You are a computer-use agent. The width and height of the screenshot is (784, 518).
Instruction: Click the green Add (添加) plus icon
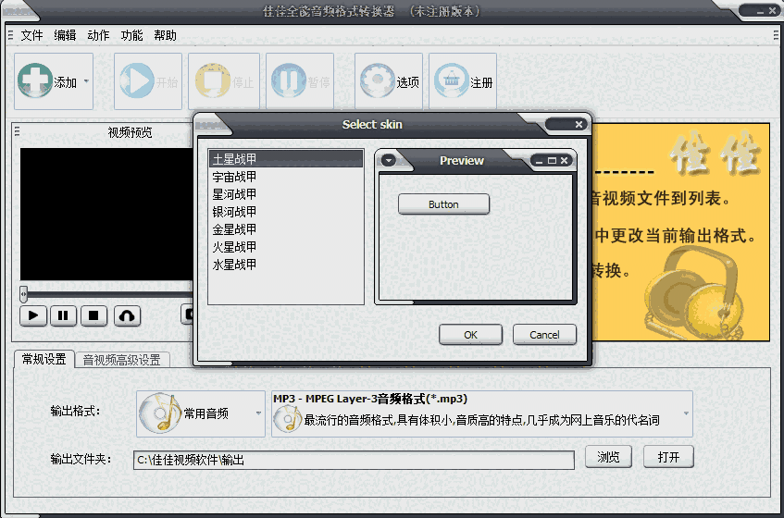pos(34,80)
